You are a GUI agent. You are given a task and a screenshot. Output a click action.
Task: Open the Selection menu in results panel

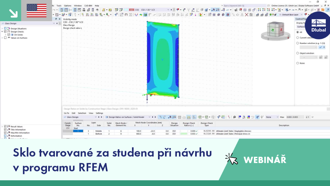[82, 113]
